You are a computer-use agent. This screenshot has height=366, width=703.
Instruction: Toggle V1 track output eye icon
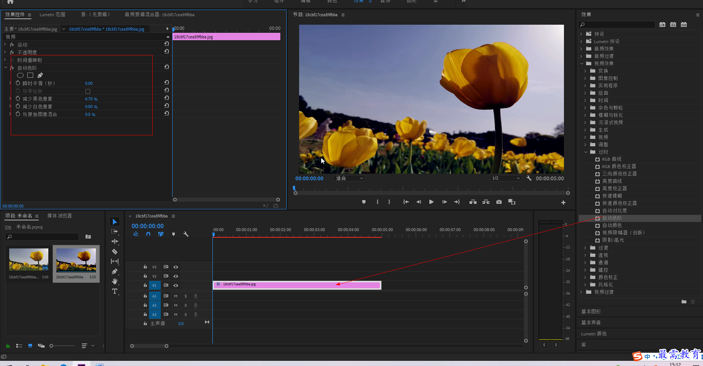click(176, 285)
